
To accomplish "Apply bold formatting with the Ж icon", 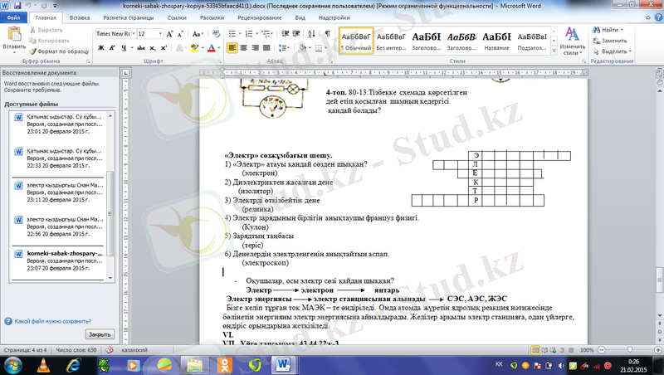I will click(100, 48).
